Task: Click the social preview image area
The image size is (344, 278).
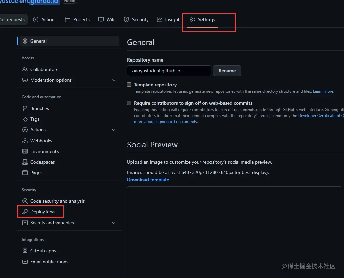Action: click(234, 232)
